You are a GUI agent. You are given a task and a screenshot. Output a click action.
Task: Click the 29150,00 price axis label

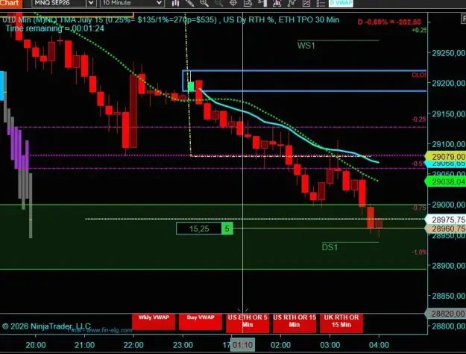tap(448, 114)
